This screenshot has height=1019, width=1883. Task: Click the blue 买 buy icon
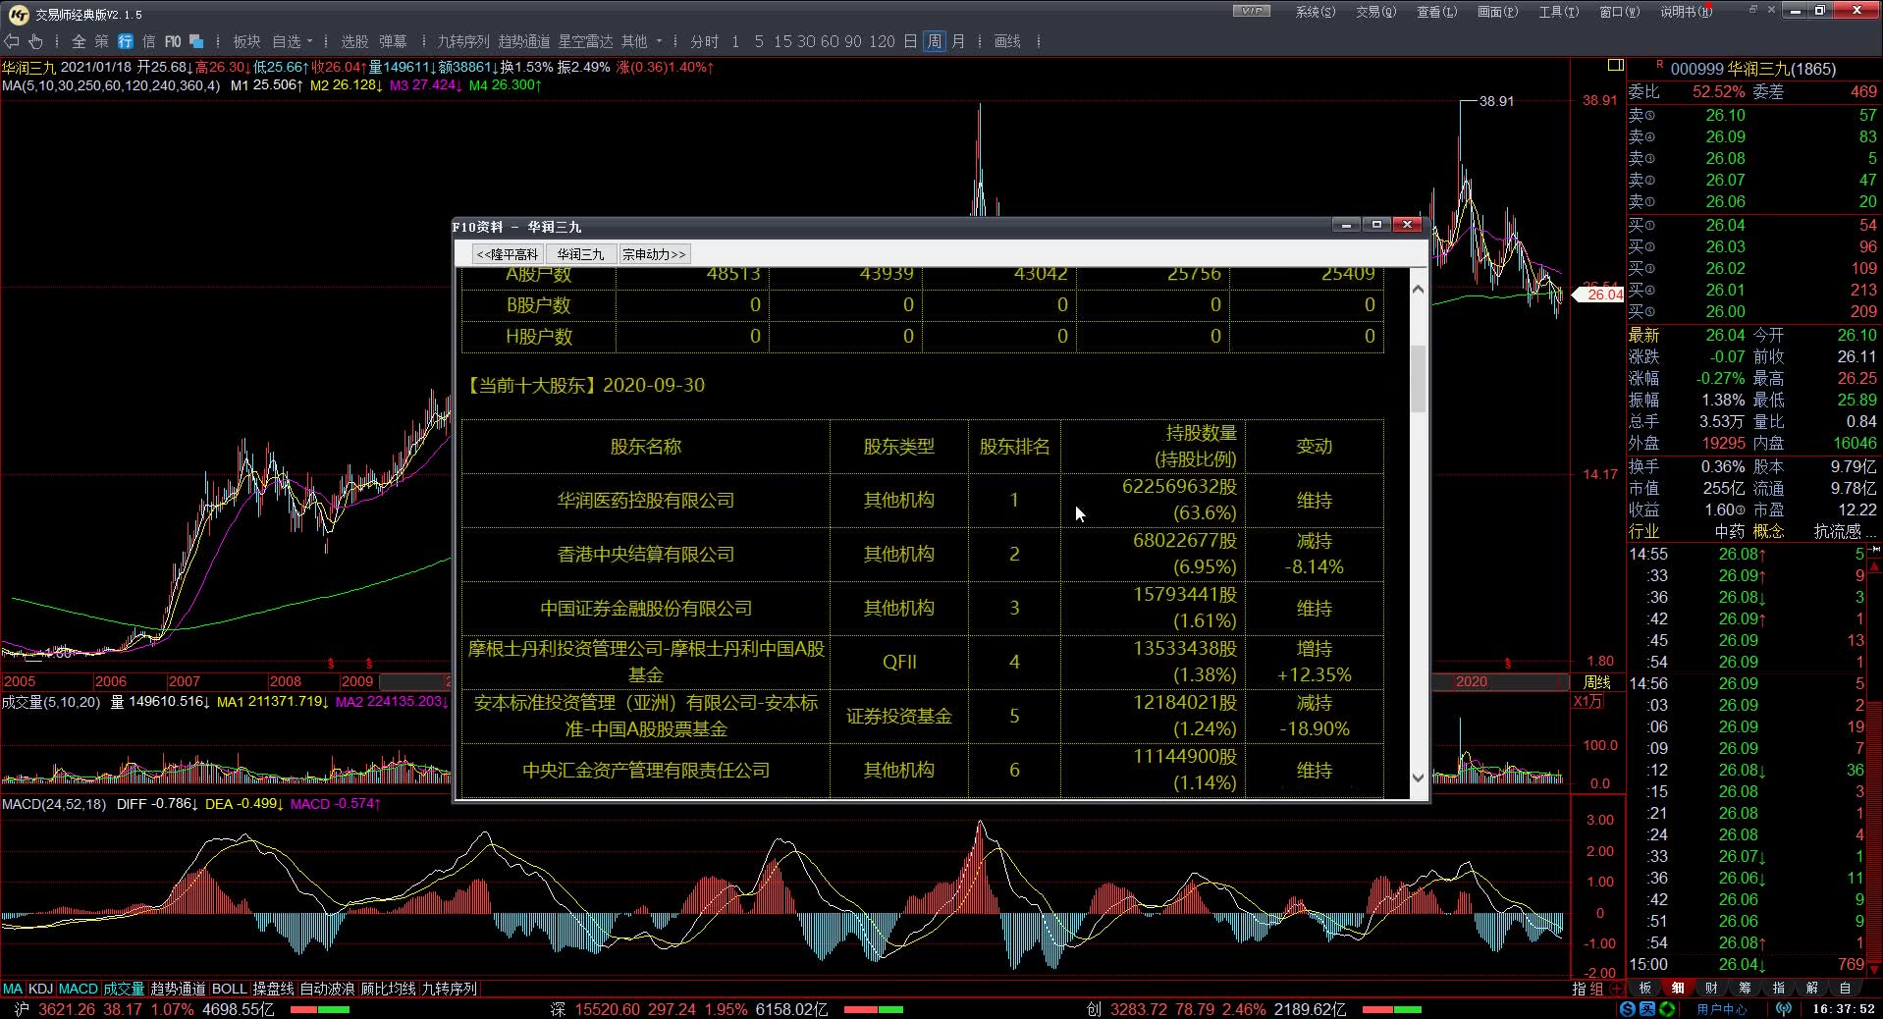1646,1008
